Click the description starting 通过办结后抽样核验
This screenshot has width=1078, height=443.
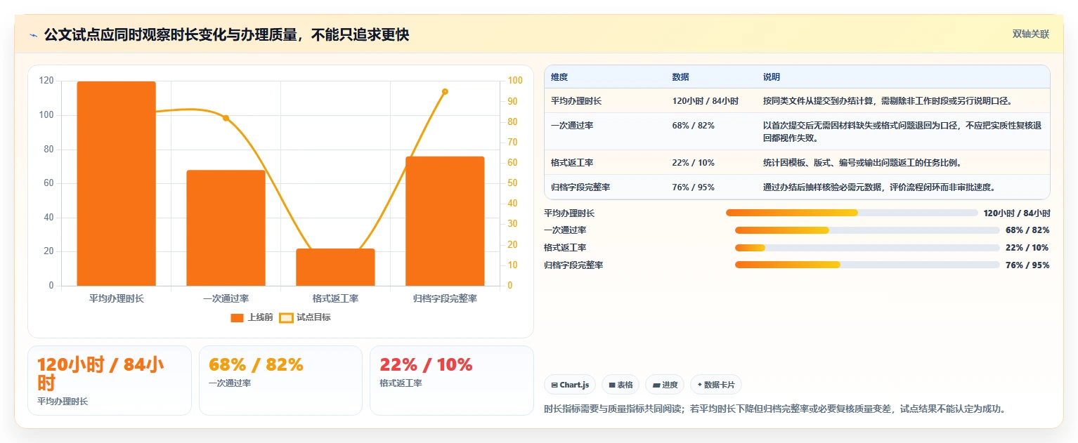879,187
